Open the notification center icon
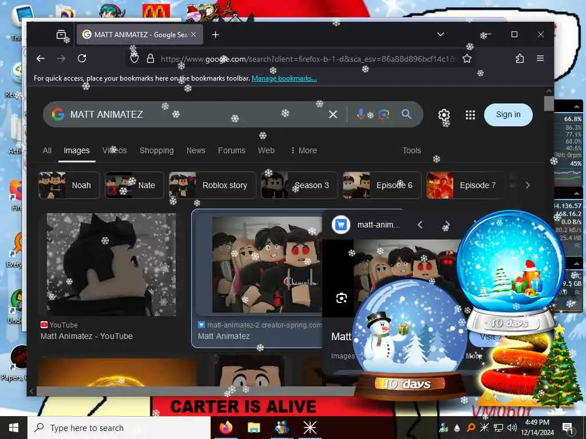 pos(568,428)
